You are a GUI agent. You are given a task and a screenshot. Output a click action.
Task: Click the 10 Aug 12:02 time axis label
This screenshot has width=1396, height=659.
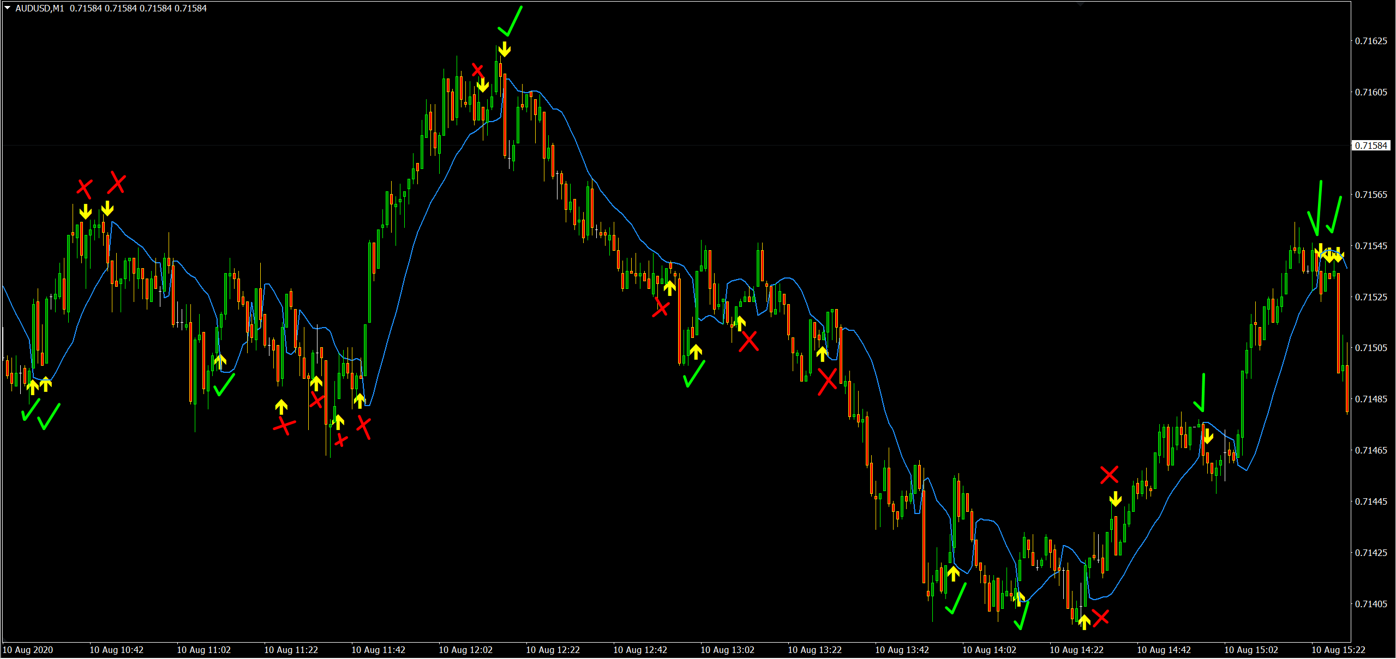[x=465, y=650]
